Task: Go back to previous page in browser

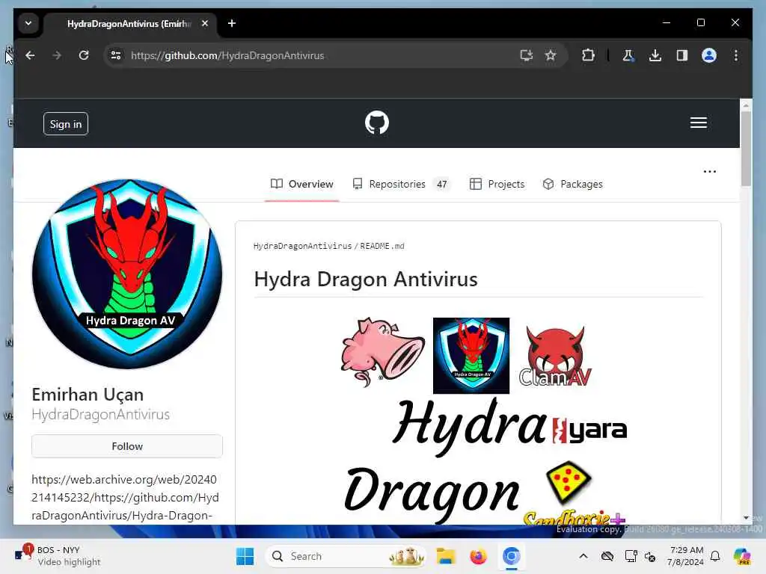Action: pyautogui.click(x=30, y=55)
